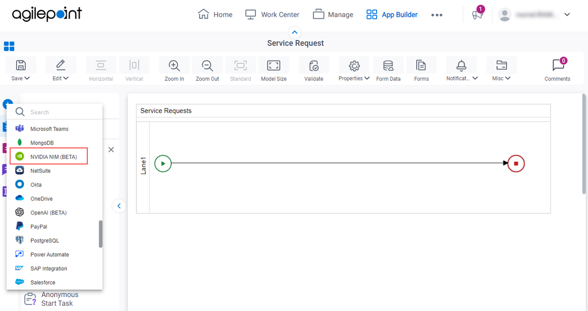Open Form Data database icon
588x311 pixels.
pyautogui.click(x=388, y=65)
